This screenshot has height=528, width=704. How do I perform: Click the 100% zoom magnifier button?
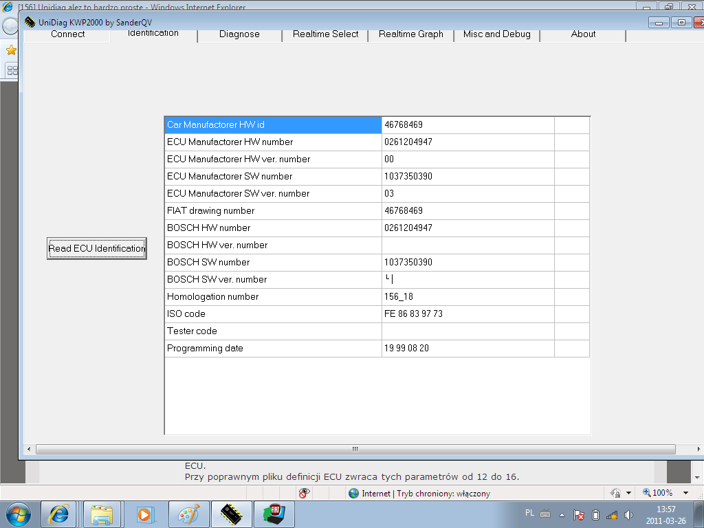pyautogui.click(x=657, y=493)
